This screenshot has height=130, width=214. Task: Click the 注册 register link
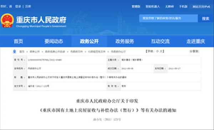(28, 6)
